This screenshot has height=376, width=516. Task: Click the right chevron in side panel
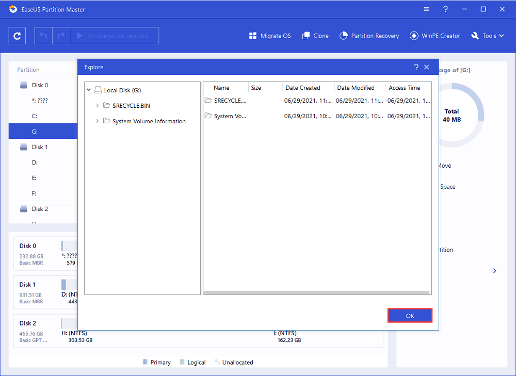pyautogui.click(x=495, y=271)
